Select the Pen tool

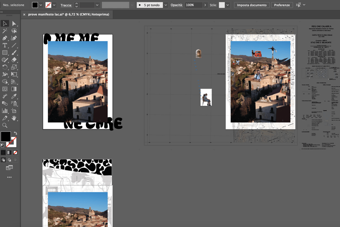5,38
